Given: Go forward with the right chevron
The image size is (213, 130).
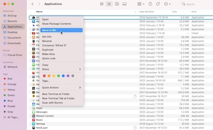Looking at the screenshot, I should (39, 4).
